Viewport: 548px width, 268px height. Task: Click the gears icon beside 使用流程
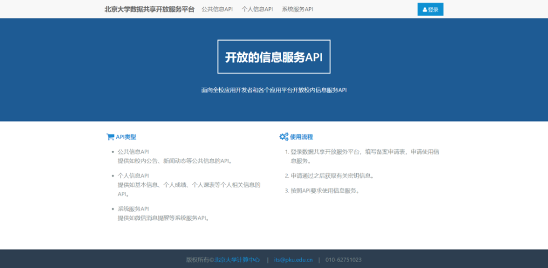point(284,137)
